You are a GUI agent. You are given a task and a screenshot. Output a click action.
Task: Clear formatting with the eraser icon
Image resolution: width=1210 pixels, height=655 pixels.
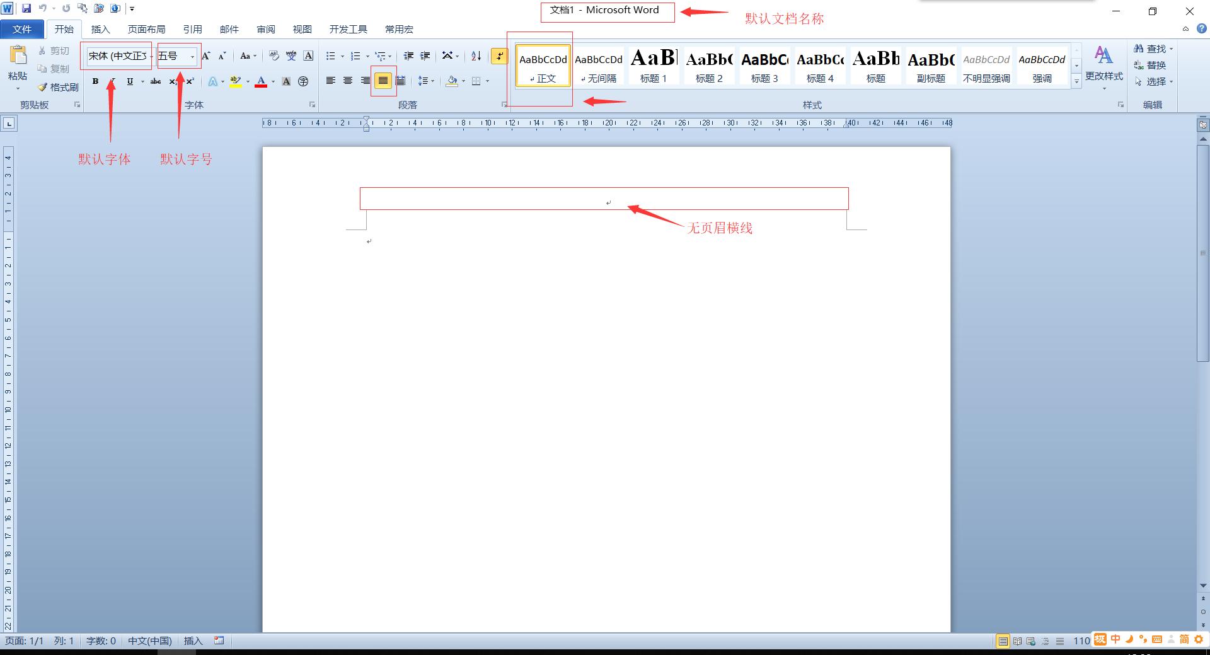274,56
